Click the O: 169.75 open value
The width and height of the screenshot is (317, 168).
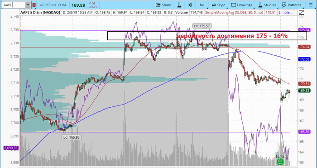[x=103, y=13]
